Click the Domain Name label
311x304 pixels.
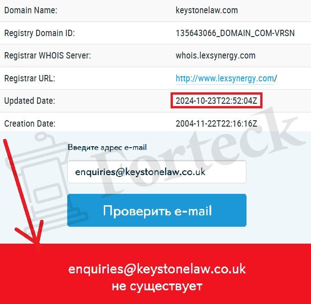pyautogui.click(x=31, y=11)
